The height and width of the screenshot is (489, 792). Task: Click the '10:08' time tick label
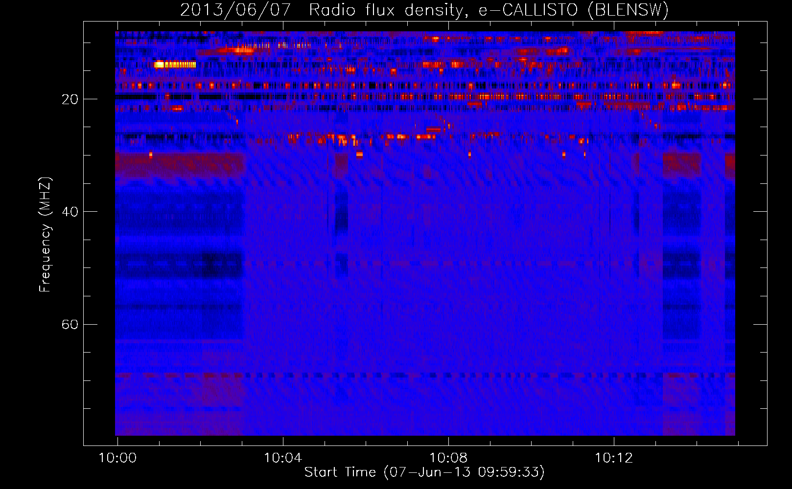[x=448, y=458]
